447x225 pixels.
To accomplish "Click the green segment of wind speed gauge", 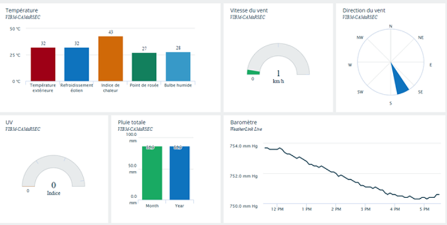I will click(253, 73).
